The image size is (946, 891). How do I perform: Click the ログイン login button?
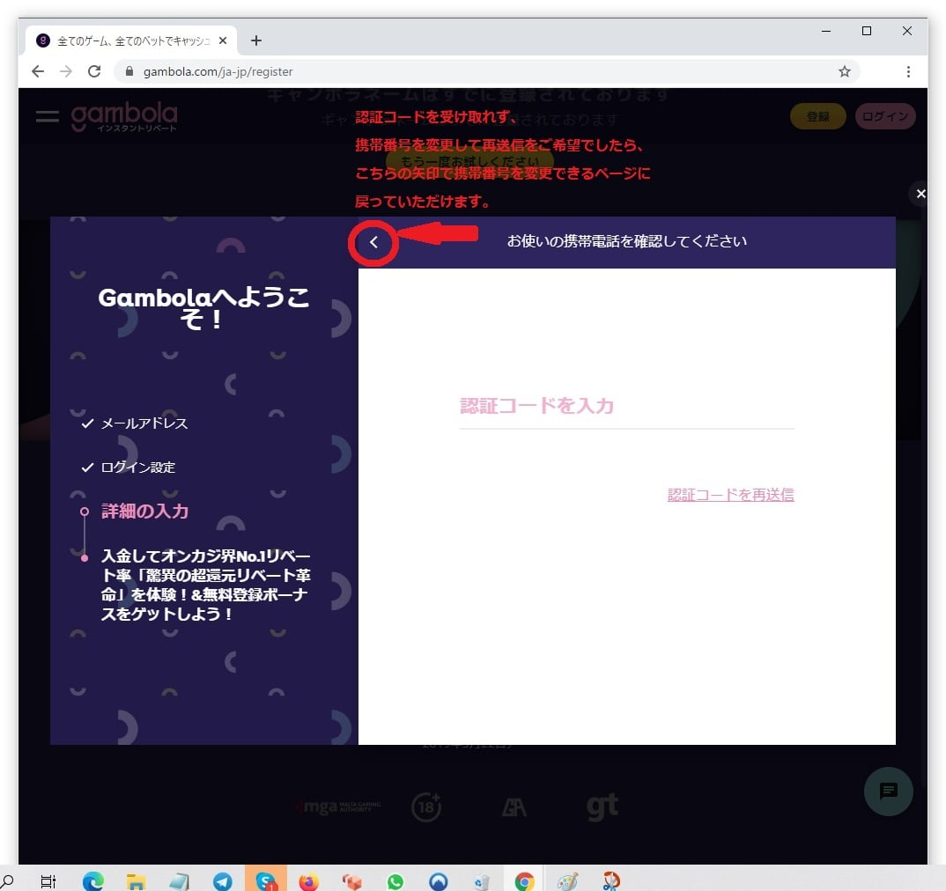885,116
